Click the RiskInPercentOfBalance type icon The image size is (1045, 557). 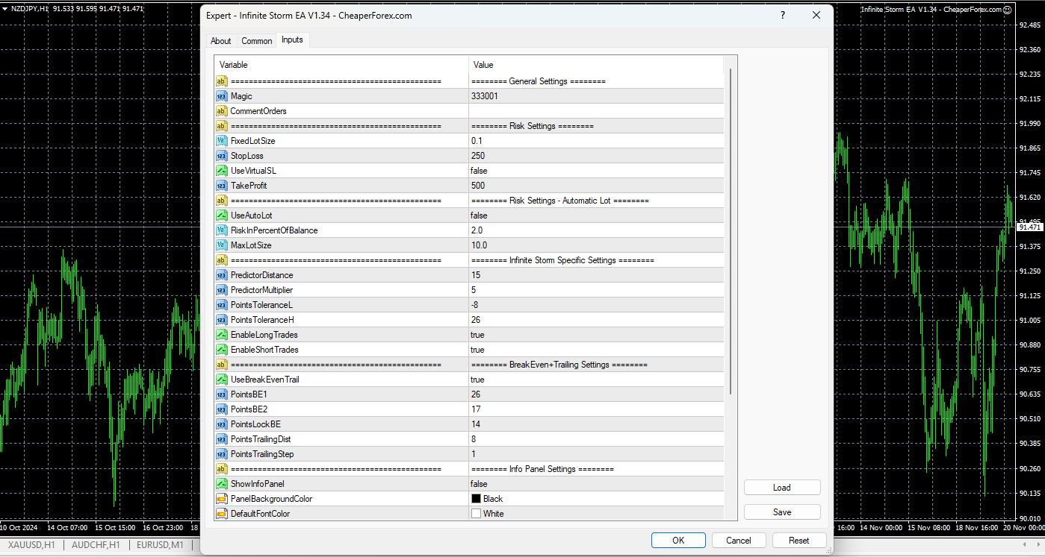(x=221, y=230)
